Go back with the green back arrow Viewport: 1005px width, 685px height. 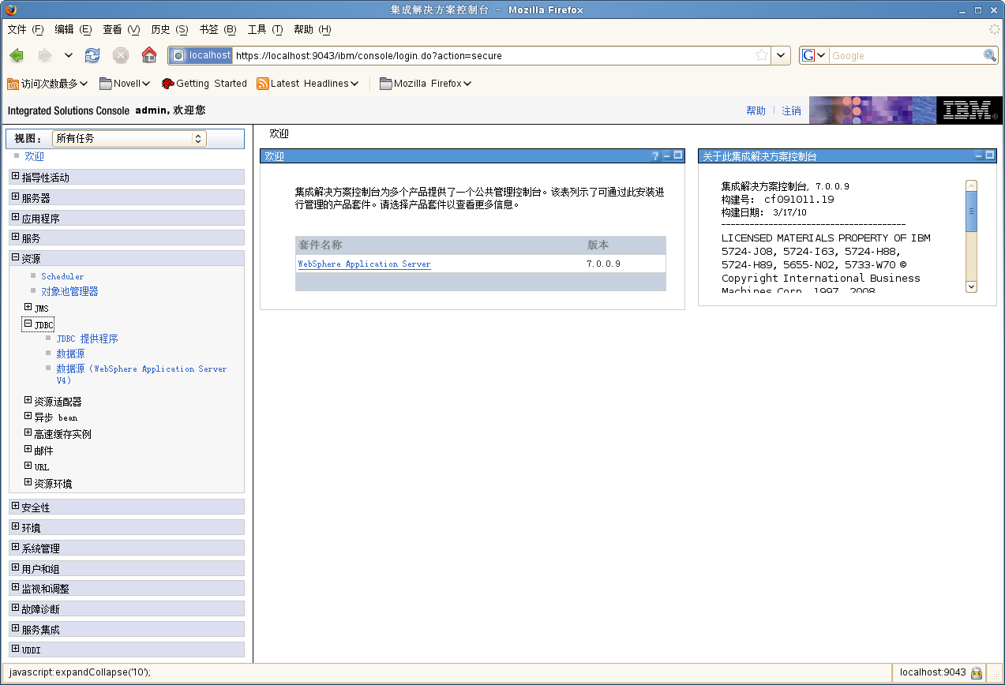tap(17, 55)
